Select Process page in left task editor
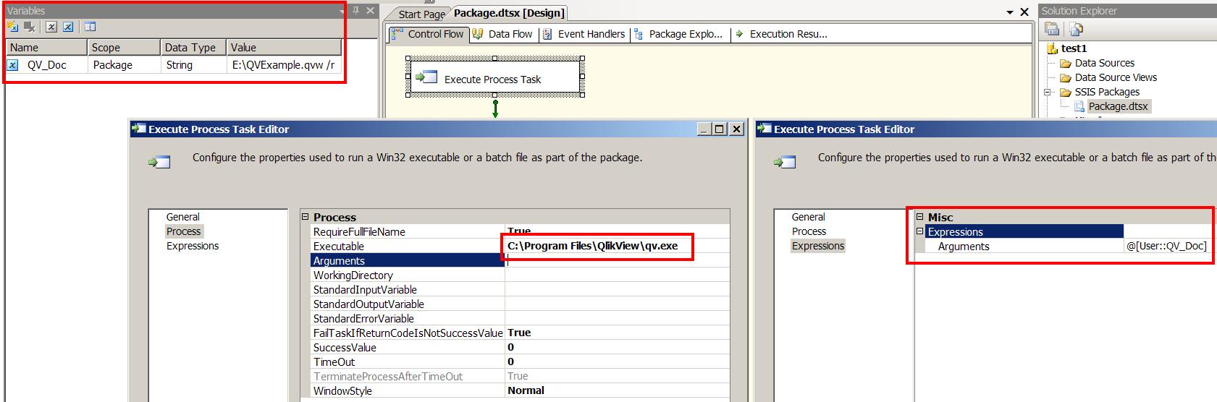The height and width of the screenshot is (402, 1217). pos(183,231)
